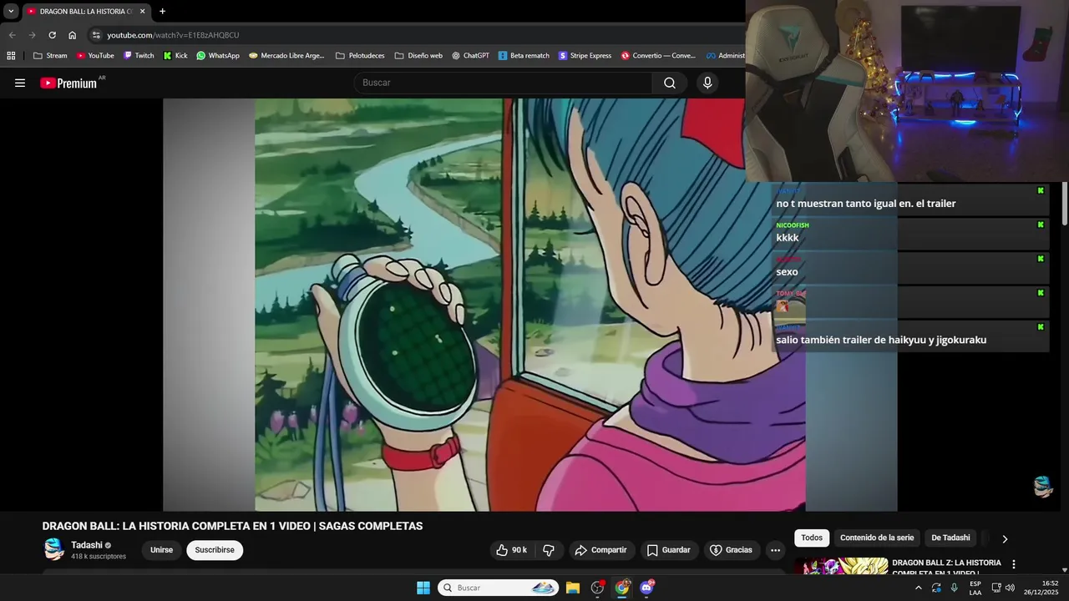Open the ESP LAA language switcher
The image size is (1069, 601).
tap(975, 588)
